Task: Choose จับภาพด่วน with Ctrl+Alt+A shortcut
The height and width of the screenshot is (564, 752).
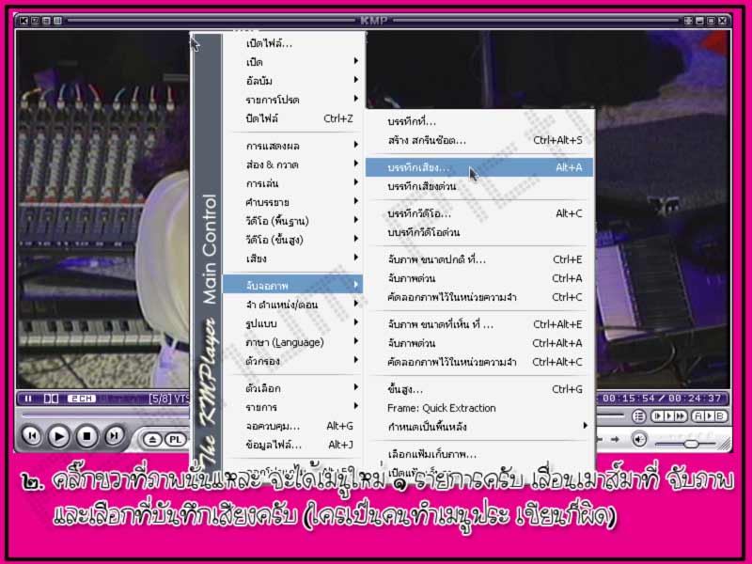Action: click(479, 343)
